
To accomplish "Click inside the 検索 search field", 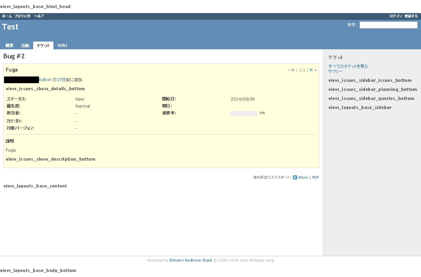I will click(388, 25).
